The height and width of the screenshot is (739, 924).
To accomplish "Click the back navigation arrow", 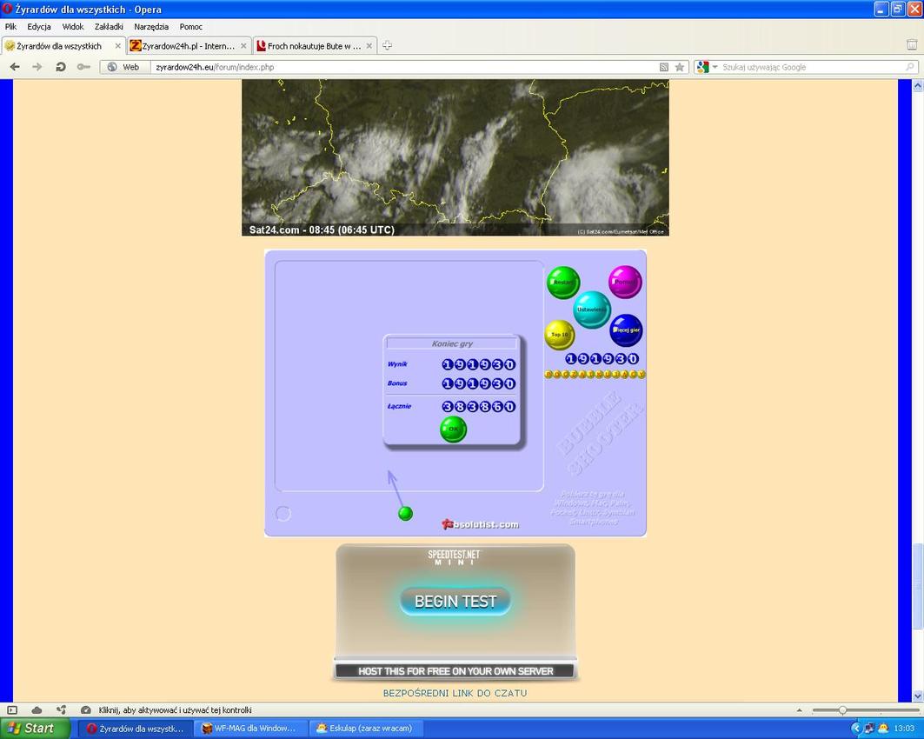I will point(15,67).
